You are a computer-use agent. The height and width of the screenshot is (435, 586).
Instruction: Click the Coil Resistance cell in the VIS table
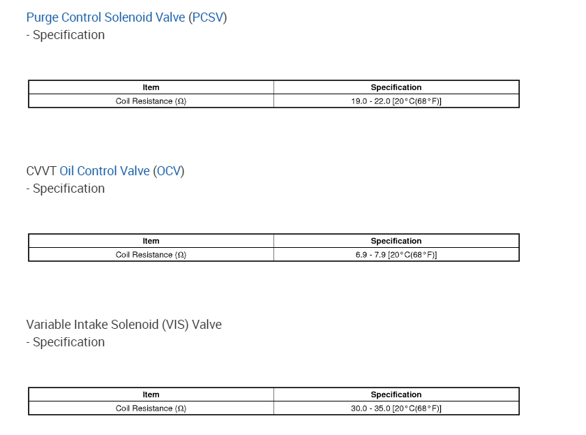[151, 408]
